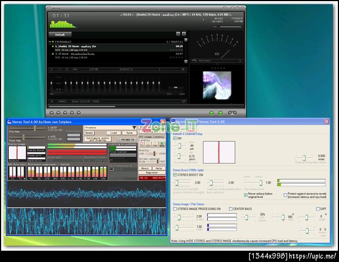Click the azimuth 44 µm slider

[x=180, y=146]
